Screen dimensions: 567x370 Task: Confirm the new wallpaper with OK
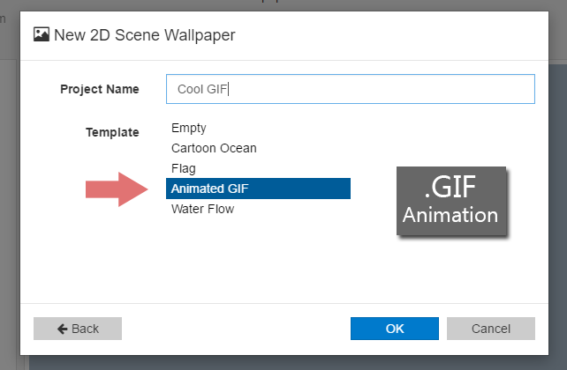click(x=394, y=329)
